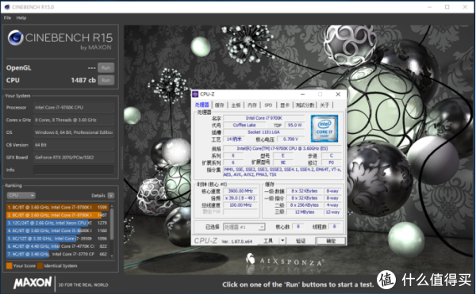Click the AIXSPONZA logo on the render
Viewport: 476px width, 294px height.
click(x=284, y=261)
